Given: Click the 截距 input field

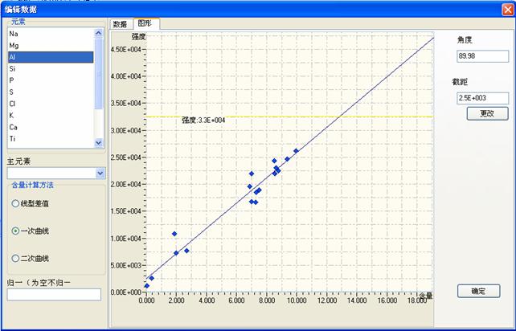Looking at the screenshot, I should pyautogui.click(x=481, y=98).
